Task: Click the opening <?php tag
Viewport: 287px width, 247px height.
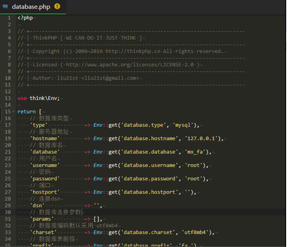Action: pyautogui.click(x=25, y=17)
